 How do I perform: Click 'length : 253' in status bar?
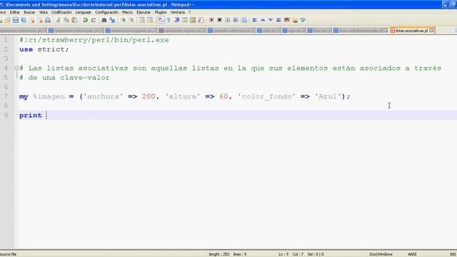(219, 254)
